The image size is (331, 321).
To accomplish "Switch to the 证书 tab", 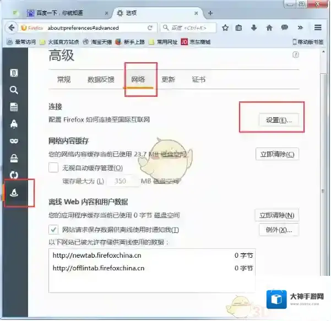I will (x=198, y=80).
